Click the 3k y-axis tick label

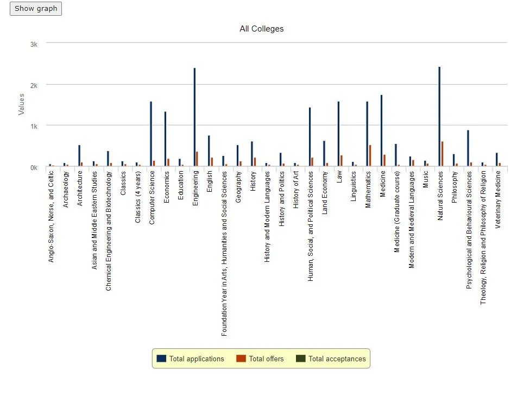[x=34, y=45]
